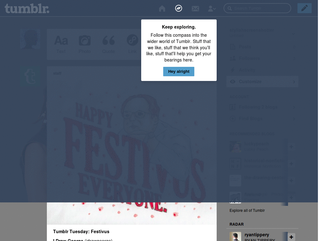Viewport: 322px width, 241px height.
Task: Click the Find Blogs chevron
Action: (294, 119)
